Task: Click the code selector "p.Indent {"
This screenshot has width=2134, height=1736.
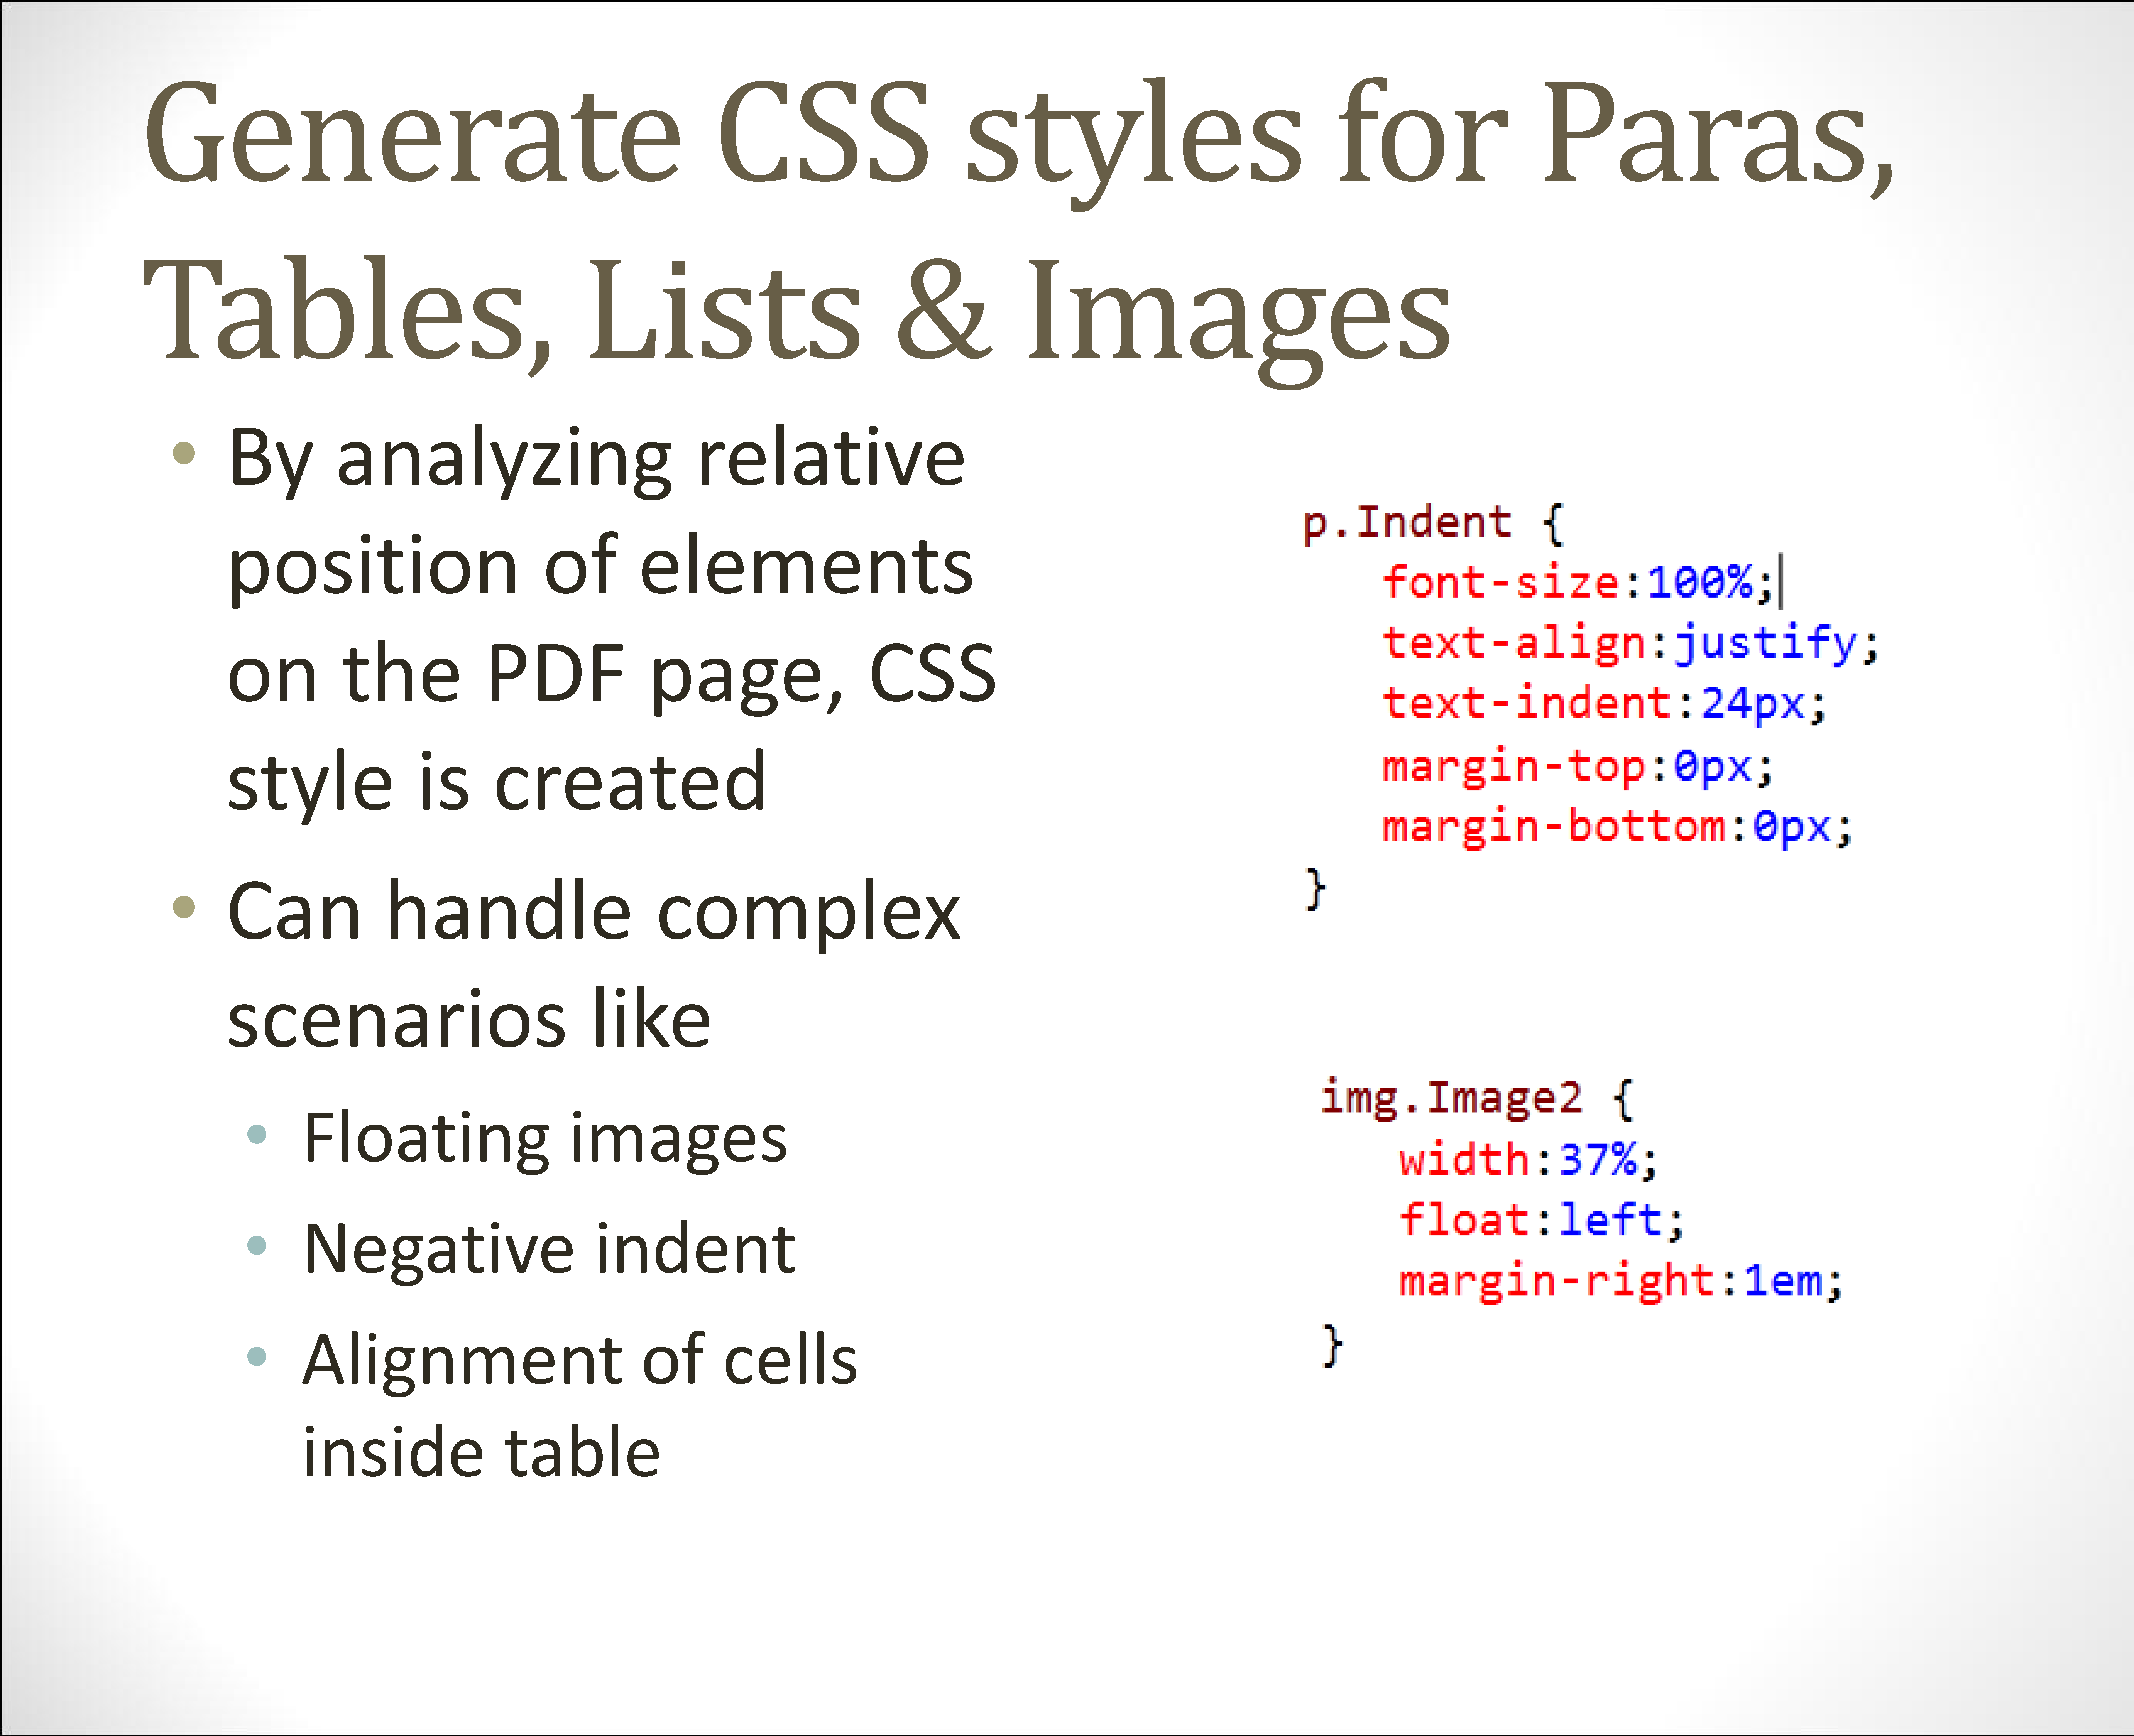Action: [1433, 524]
